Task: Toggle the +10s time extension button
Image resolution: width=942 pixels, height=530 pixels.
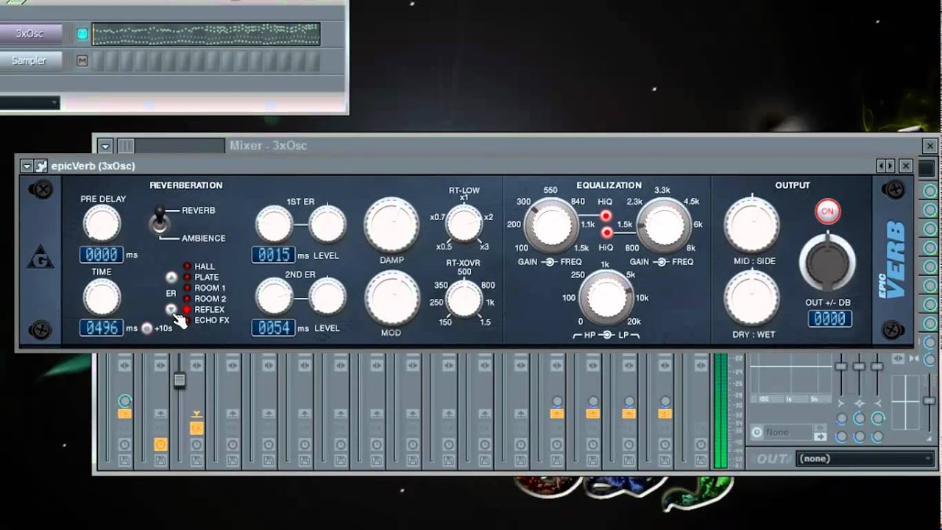Action: pos(147,328)
